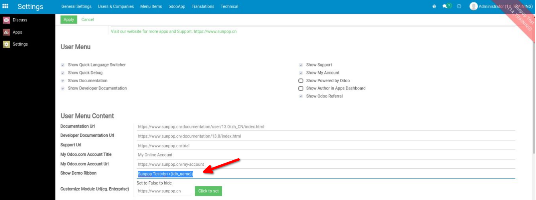Select the odooApp menu item
The height and width of the screenshot is (200, 536).
tap(177, 6)
